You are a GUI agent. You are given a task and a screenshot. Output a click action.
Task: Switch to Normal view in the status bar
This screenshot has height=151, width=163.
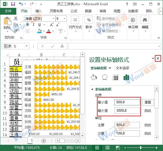coord(97,147)
